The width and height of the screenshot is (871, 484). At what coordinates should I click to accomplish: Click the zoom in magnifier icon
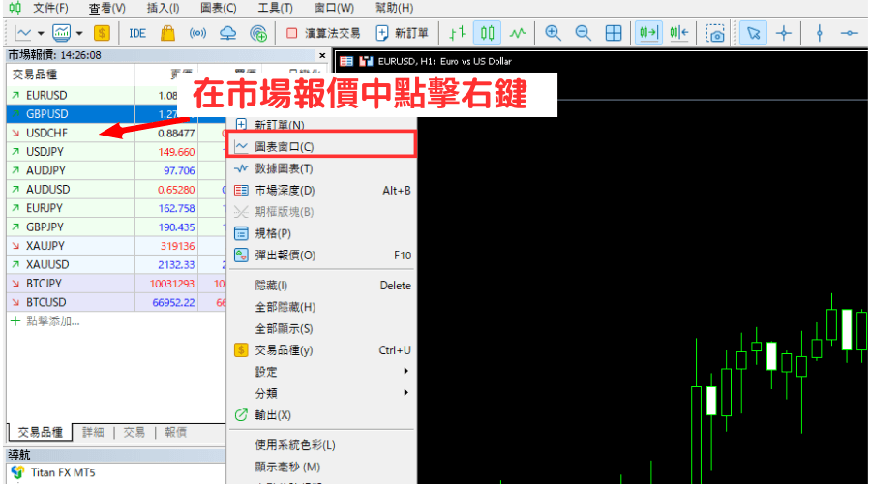pyautogui.click(x=553, y=33)
